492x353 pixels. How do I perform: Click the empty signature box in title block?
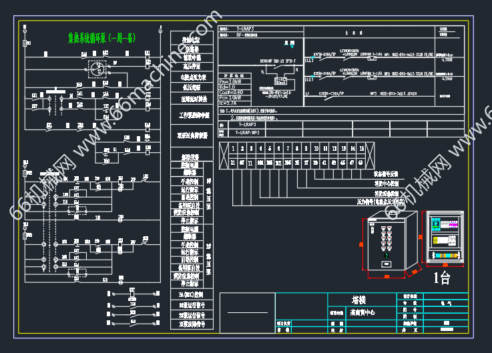tap(246, 312)
